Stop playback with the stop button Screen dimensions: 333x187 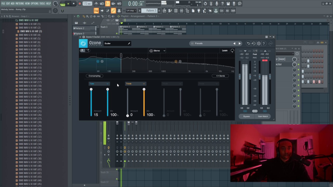pyautogui.click(x=74, y=4)
